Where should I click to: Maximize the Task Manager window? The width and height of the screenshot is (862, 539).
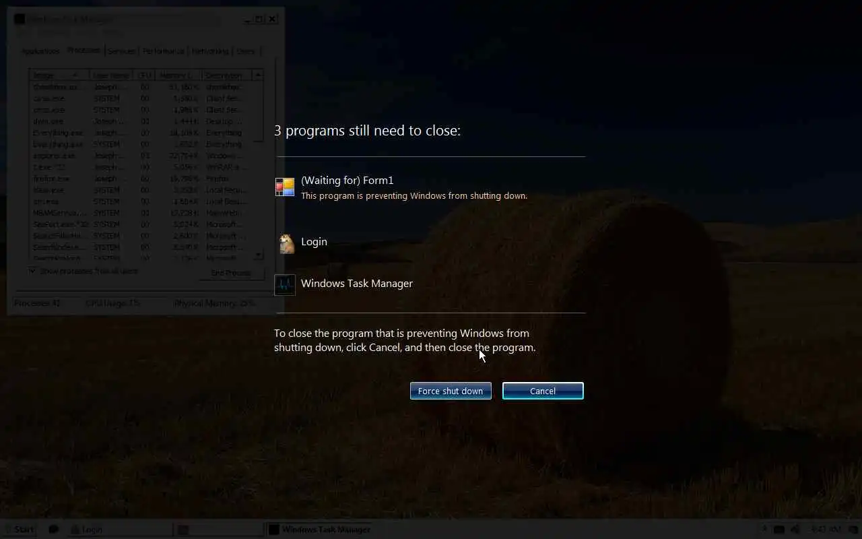[259, 19]
